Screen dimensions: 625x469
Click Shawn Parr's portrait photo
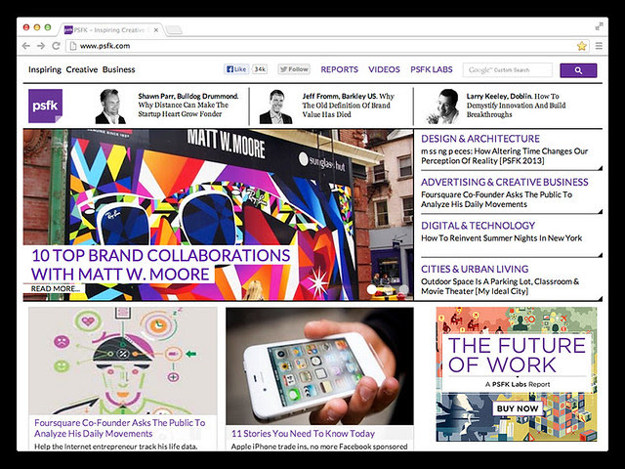click(110, 107)
